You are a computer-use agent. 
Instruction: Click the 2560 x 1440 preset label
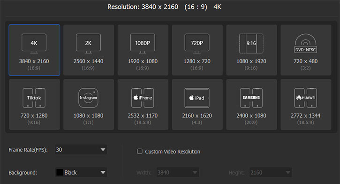[88, 61]
